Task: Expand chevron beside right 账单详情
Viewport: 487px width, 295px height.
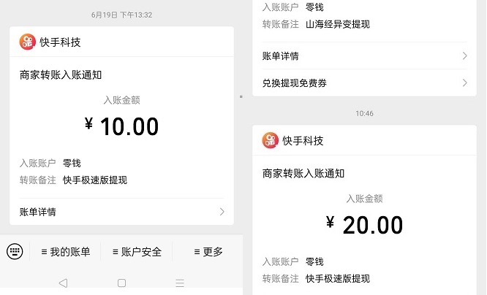Action: [x=464, y=55]
